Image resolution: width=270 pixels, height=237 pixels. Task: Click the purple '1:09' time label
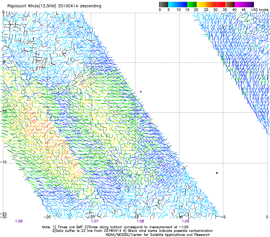(185, 221)
